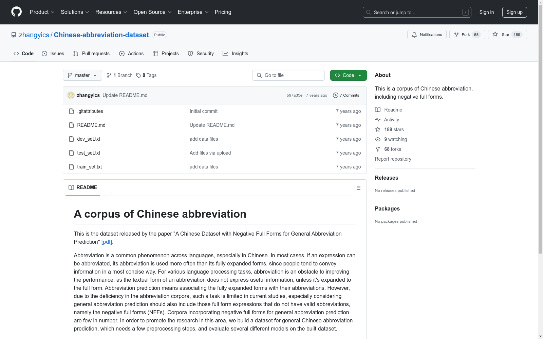Open the dev_set.txt file

click(x=89, y=139)
